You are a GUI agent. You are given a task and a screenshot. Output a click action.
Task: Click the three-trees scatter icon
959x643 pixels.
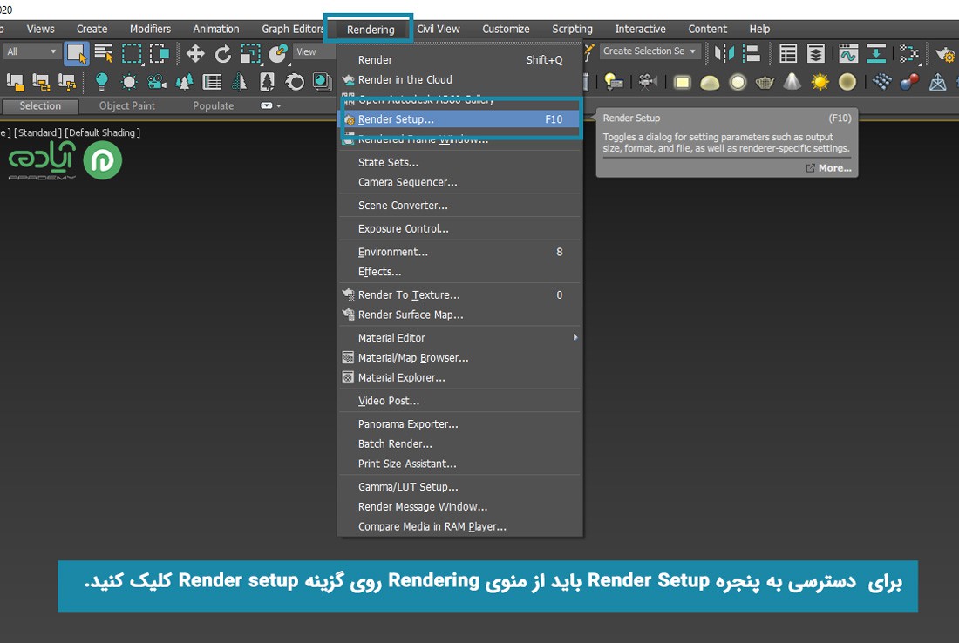[x=184, y=81]
